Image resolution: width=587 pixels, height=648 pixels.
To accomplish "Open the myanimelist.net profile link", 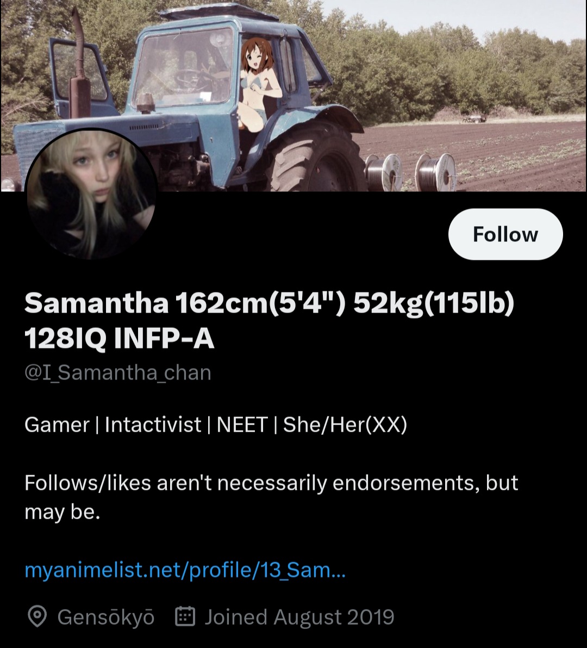I will pyautogui.click(x=185, y=570).
